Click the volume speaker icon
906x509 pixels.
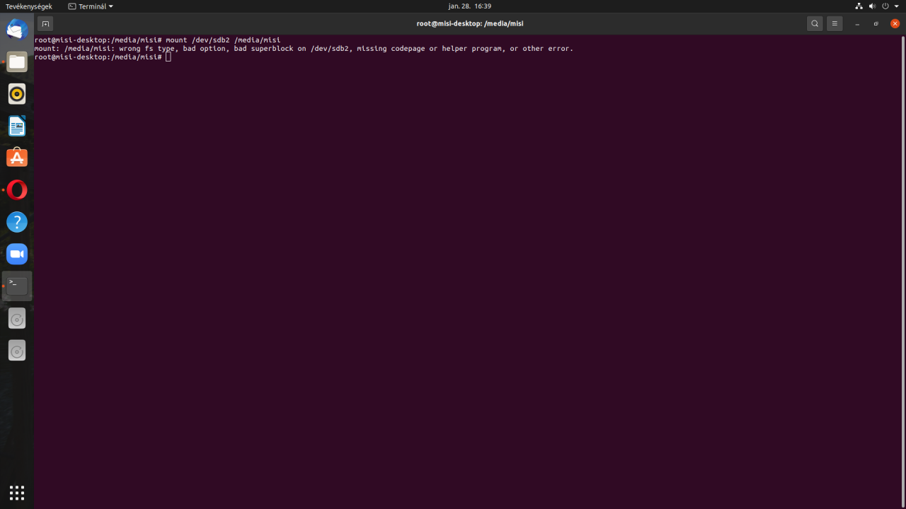pos(872,6)
